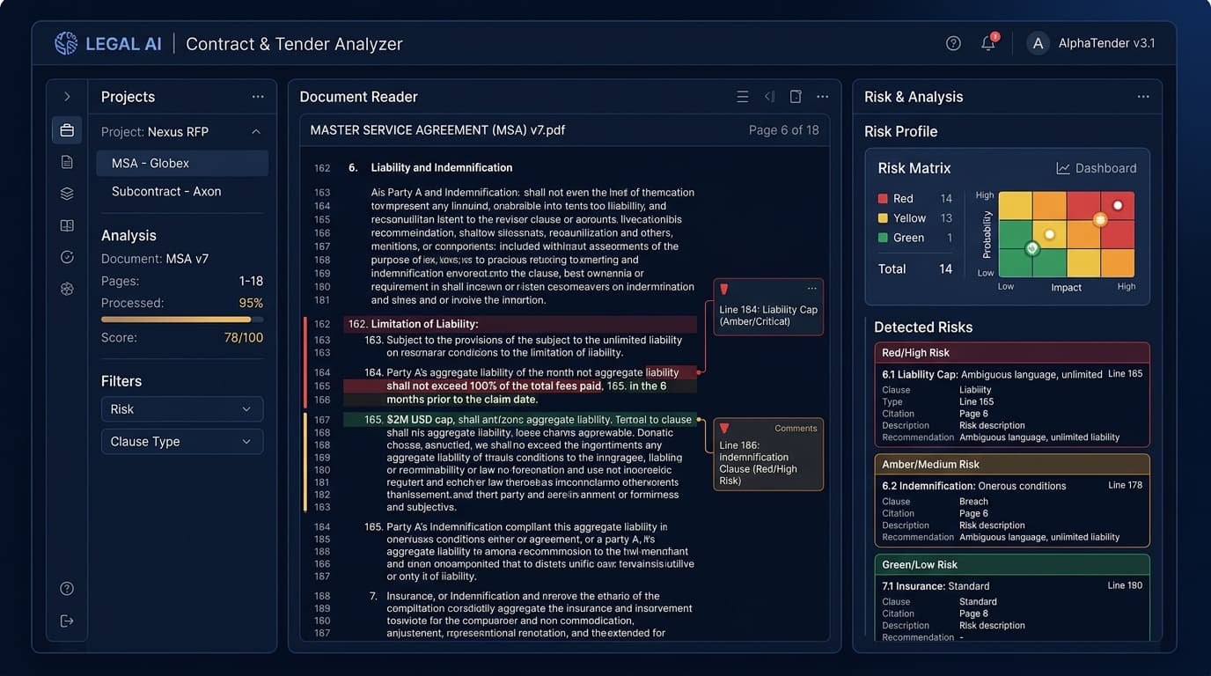
Task: Click Line 165 reference in Red risk card
Action: coord(1125,374)
